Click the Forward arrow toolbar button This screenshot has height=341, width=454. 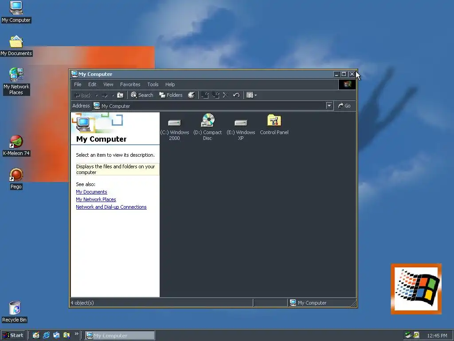point(105,95)
